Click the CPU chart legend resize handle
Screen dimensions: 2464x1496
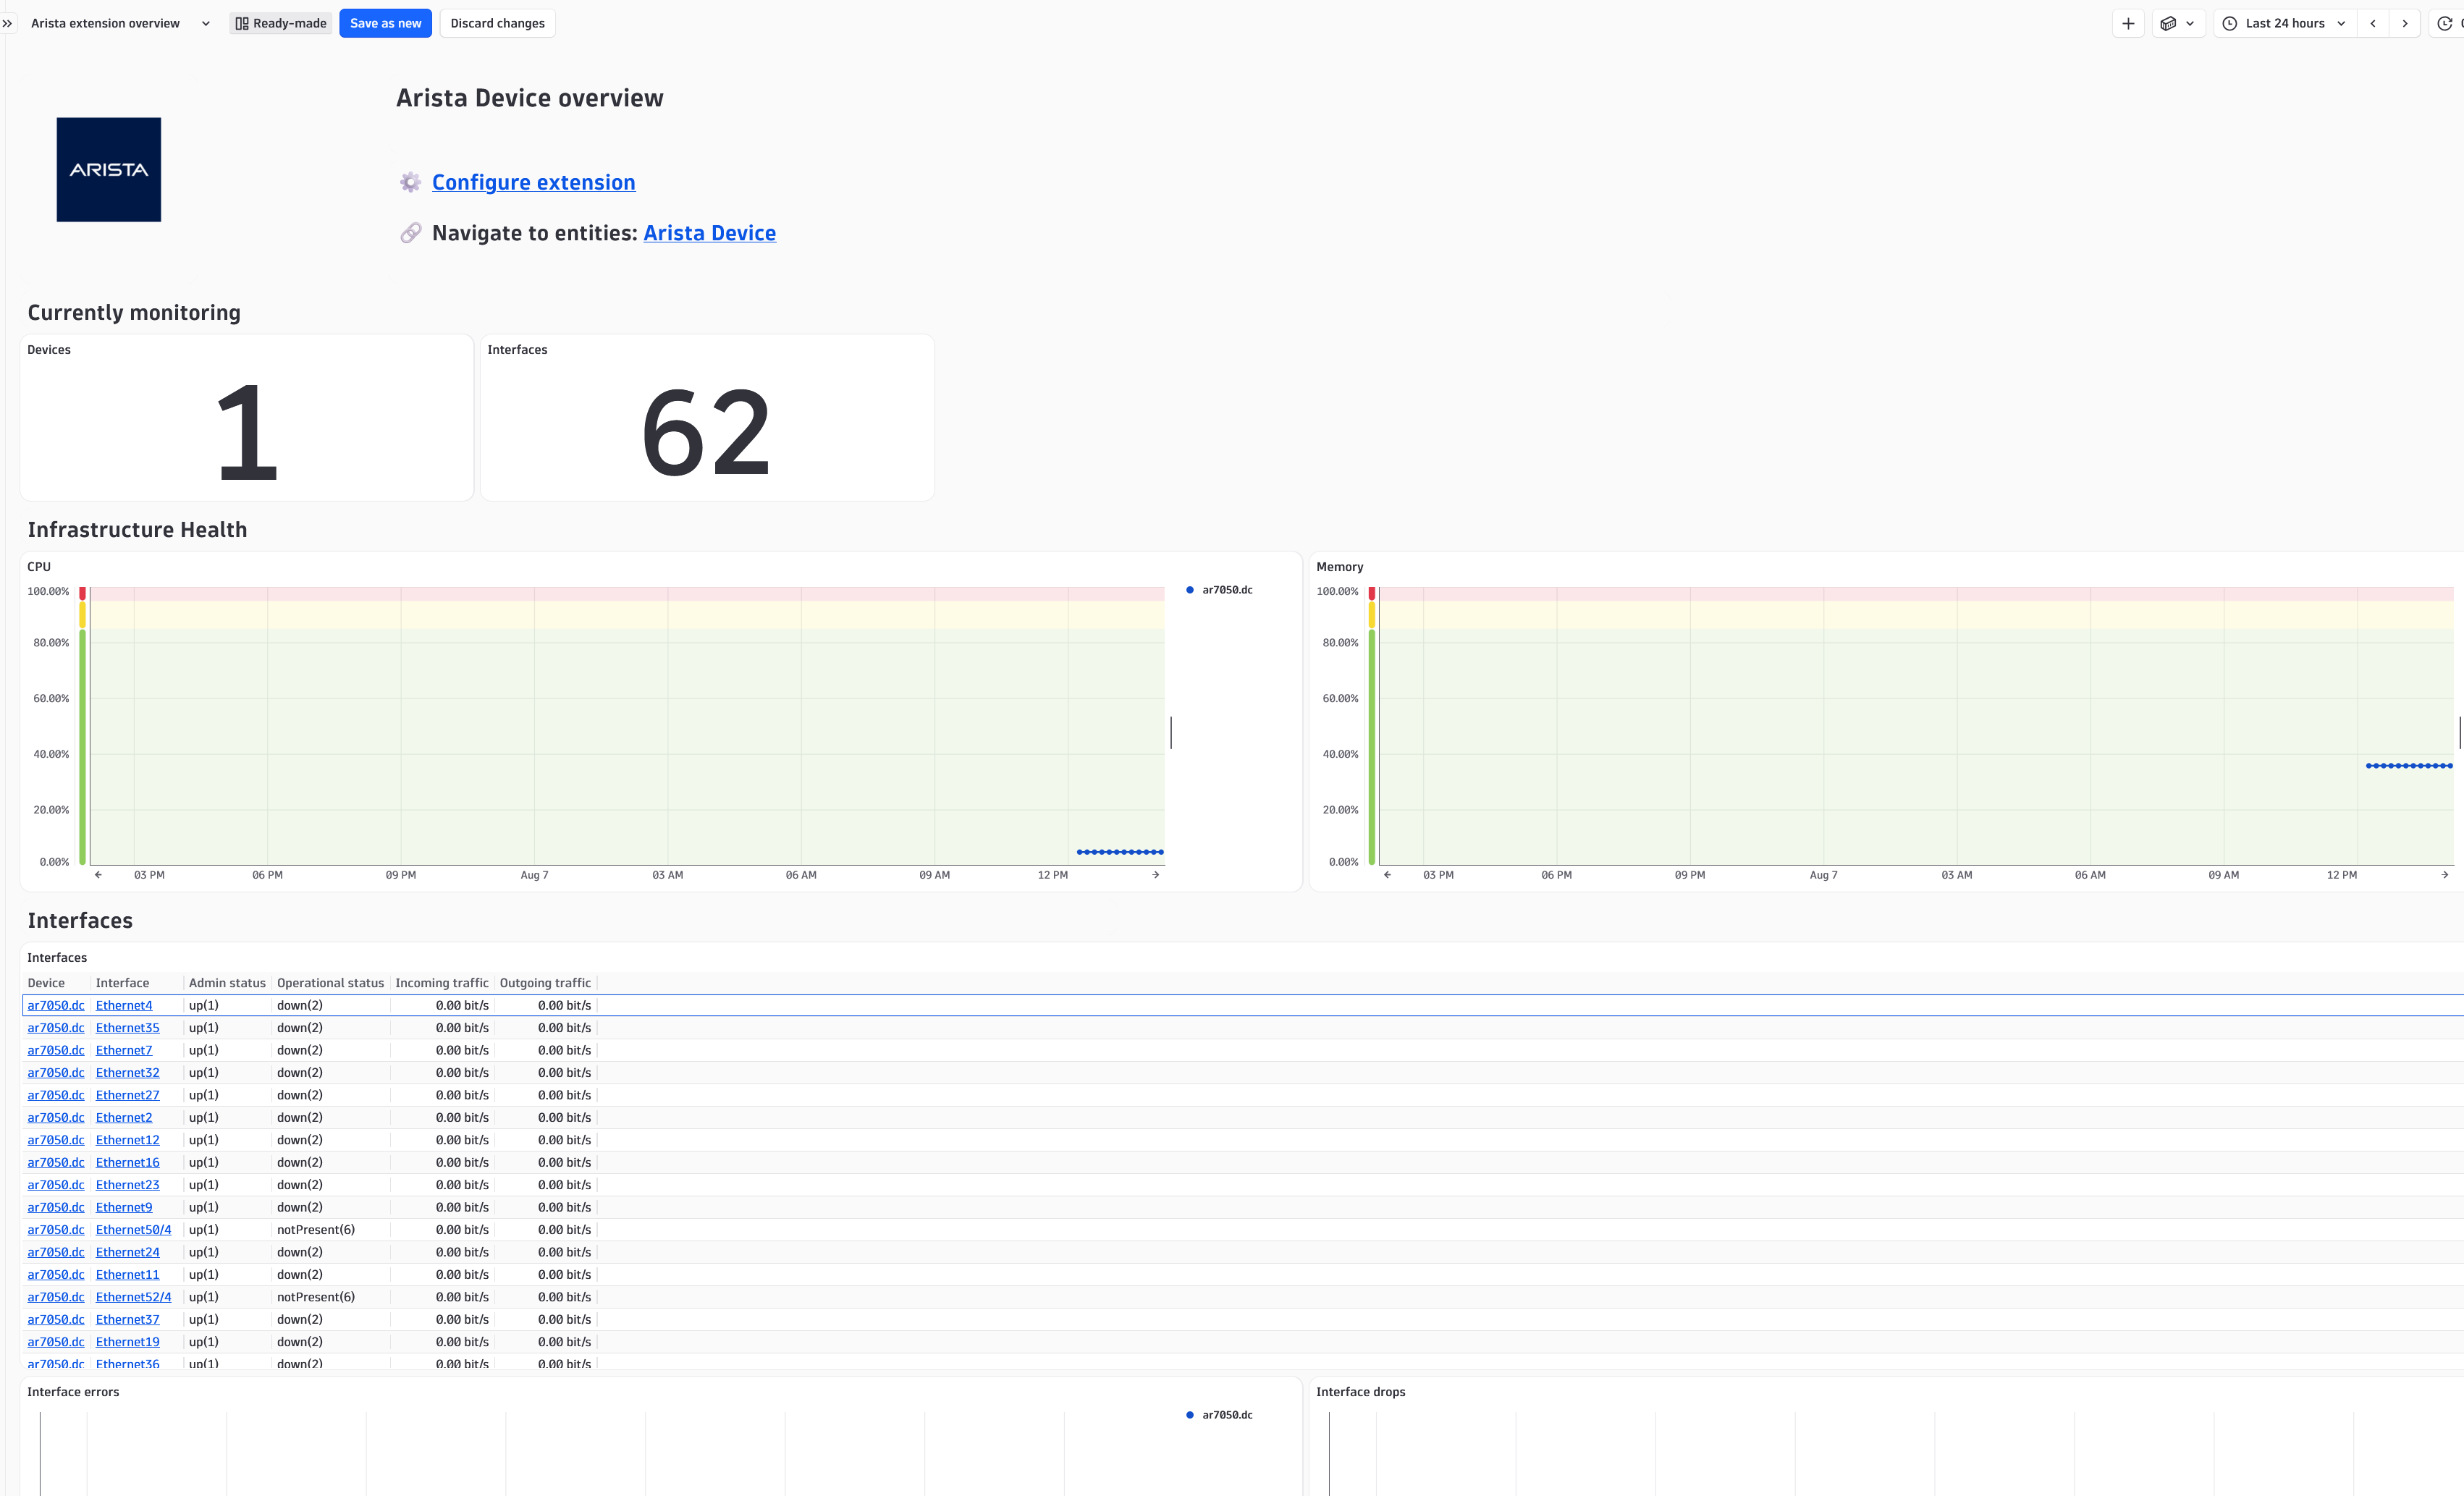[x=1171, y=732]
